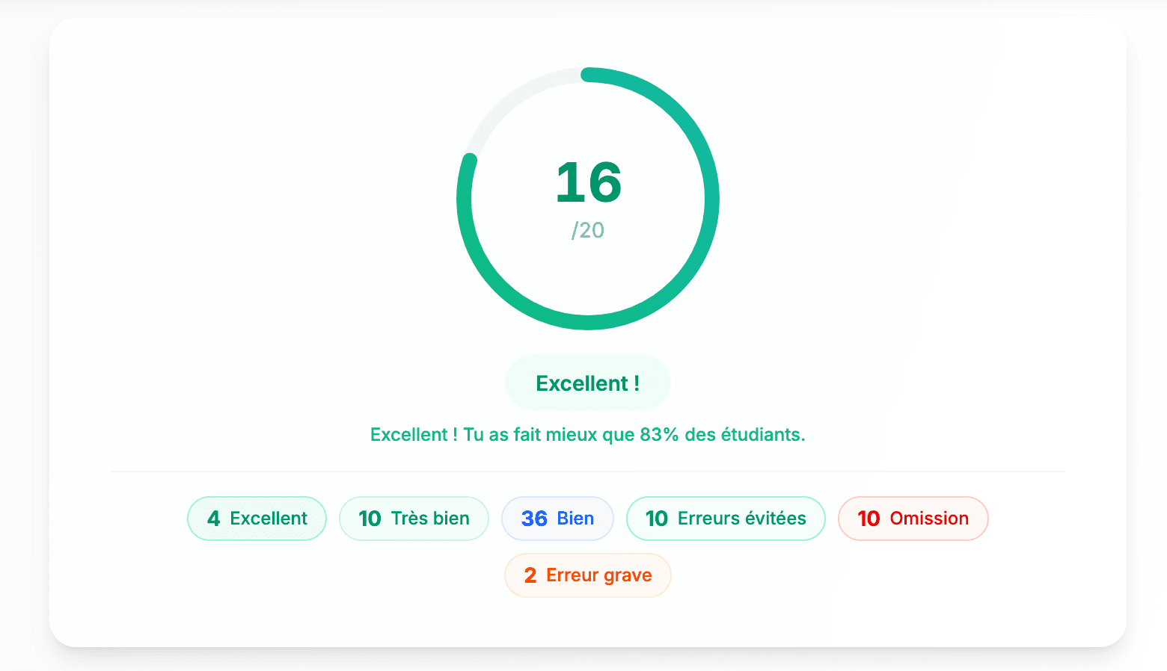Screen dimensions: 1167x671
Task: Select the word 'Omission' in its red pill
Action: pyautogui.click(x=930, y=519)
